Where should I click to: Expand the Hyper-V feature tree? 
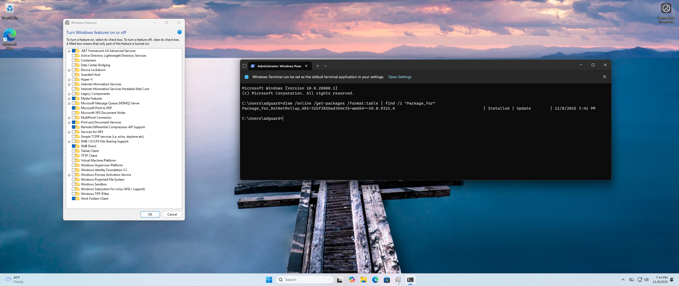pos(69,80)
